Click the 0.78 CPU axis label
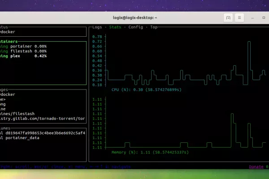269x179 pixels. coord(97,37)
